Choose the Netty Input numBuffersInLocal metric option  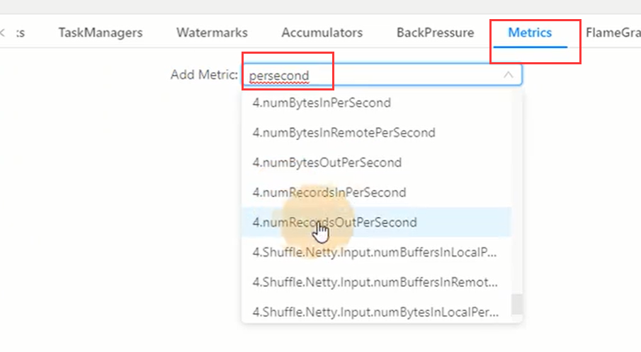pyautogui.click(x=375, y=252)
